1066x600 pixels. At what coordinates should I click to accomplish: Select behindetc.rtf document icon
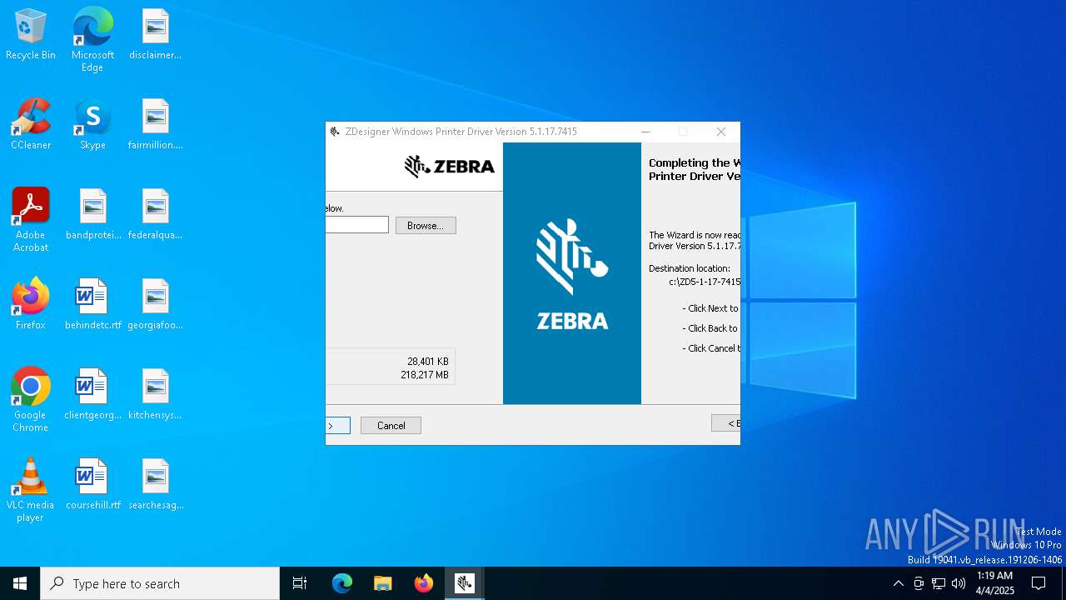coord(93,305)
